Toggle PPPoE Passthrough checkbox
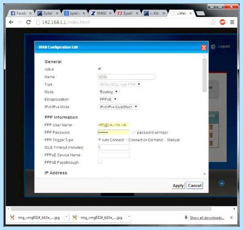 click(100, 161)
